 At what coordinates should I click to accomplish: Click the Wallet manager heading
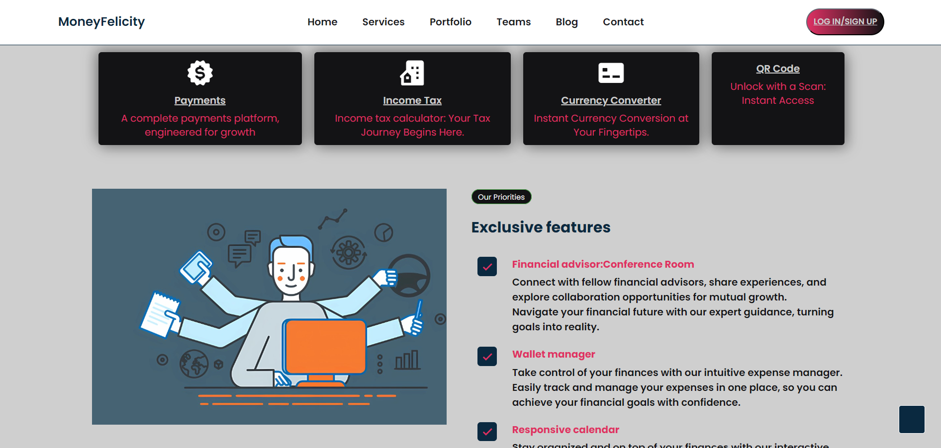(x=554, y=354)
